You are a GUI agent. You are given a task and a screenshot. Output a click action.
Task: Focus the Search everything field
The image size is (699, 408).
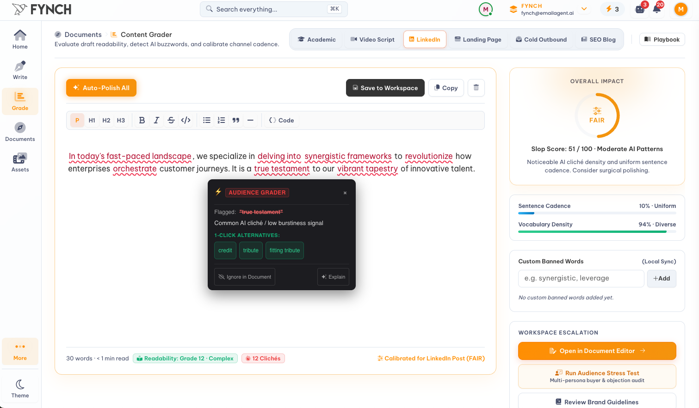(273, 9)
